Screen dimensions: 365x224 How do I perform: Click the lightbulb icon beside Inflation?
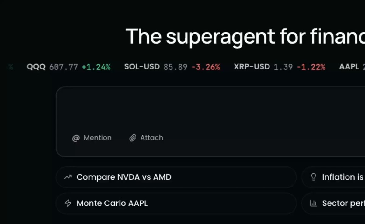coord(314,177)
